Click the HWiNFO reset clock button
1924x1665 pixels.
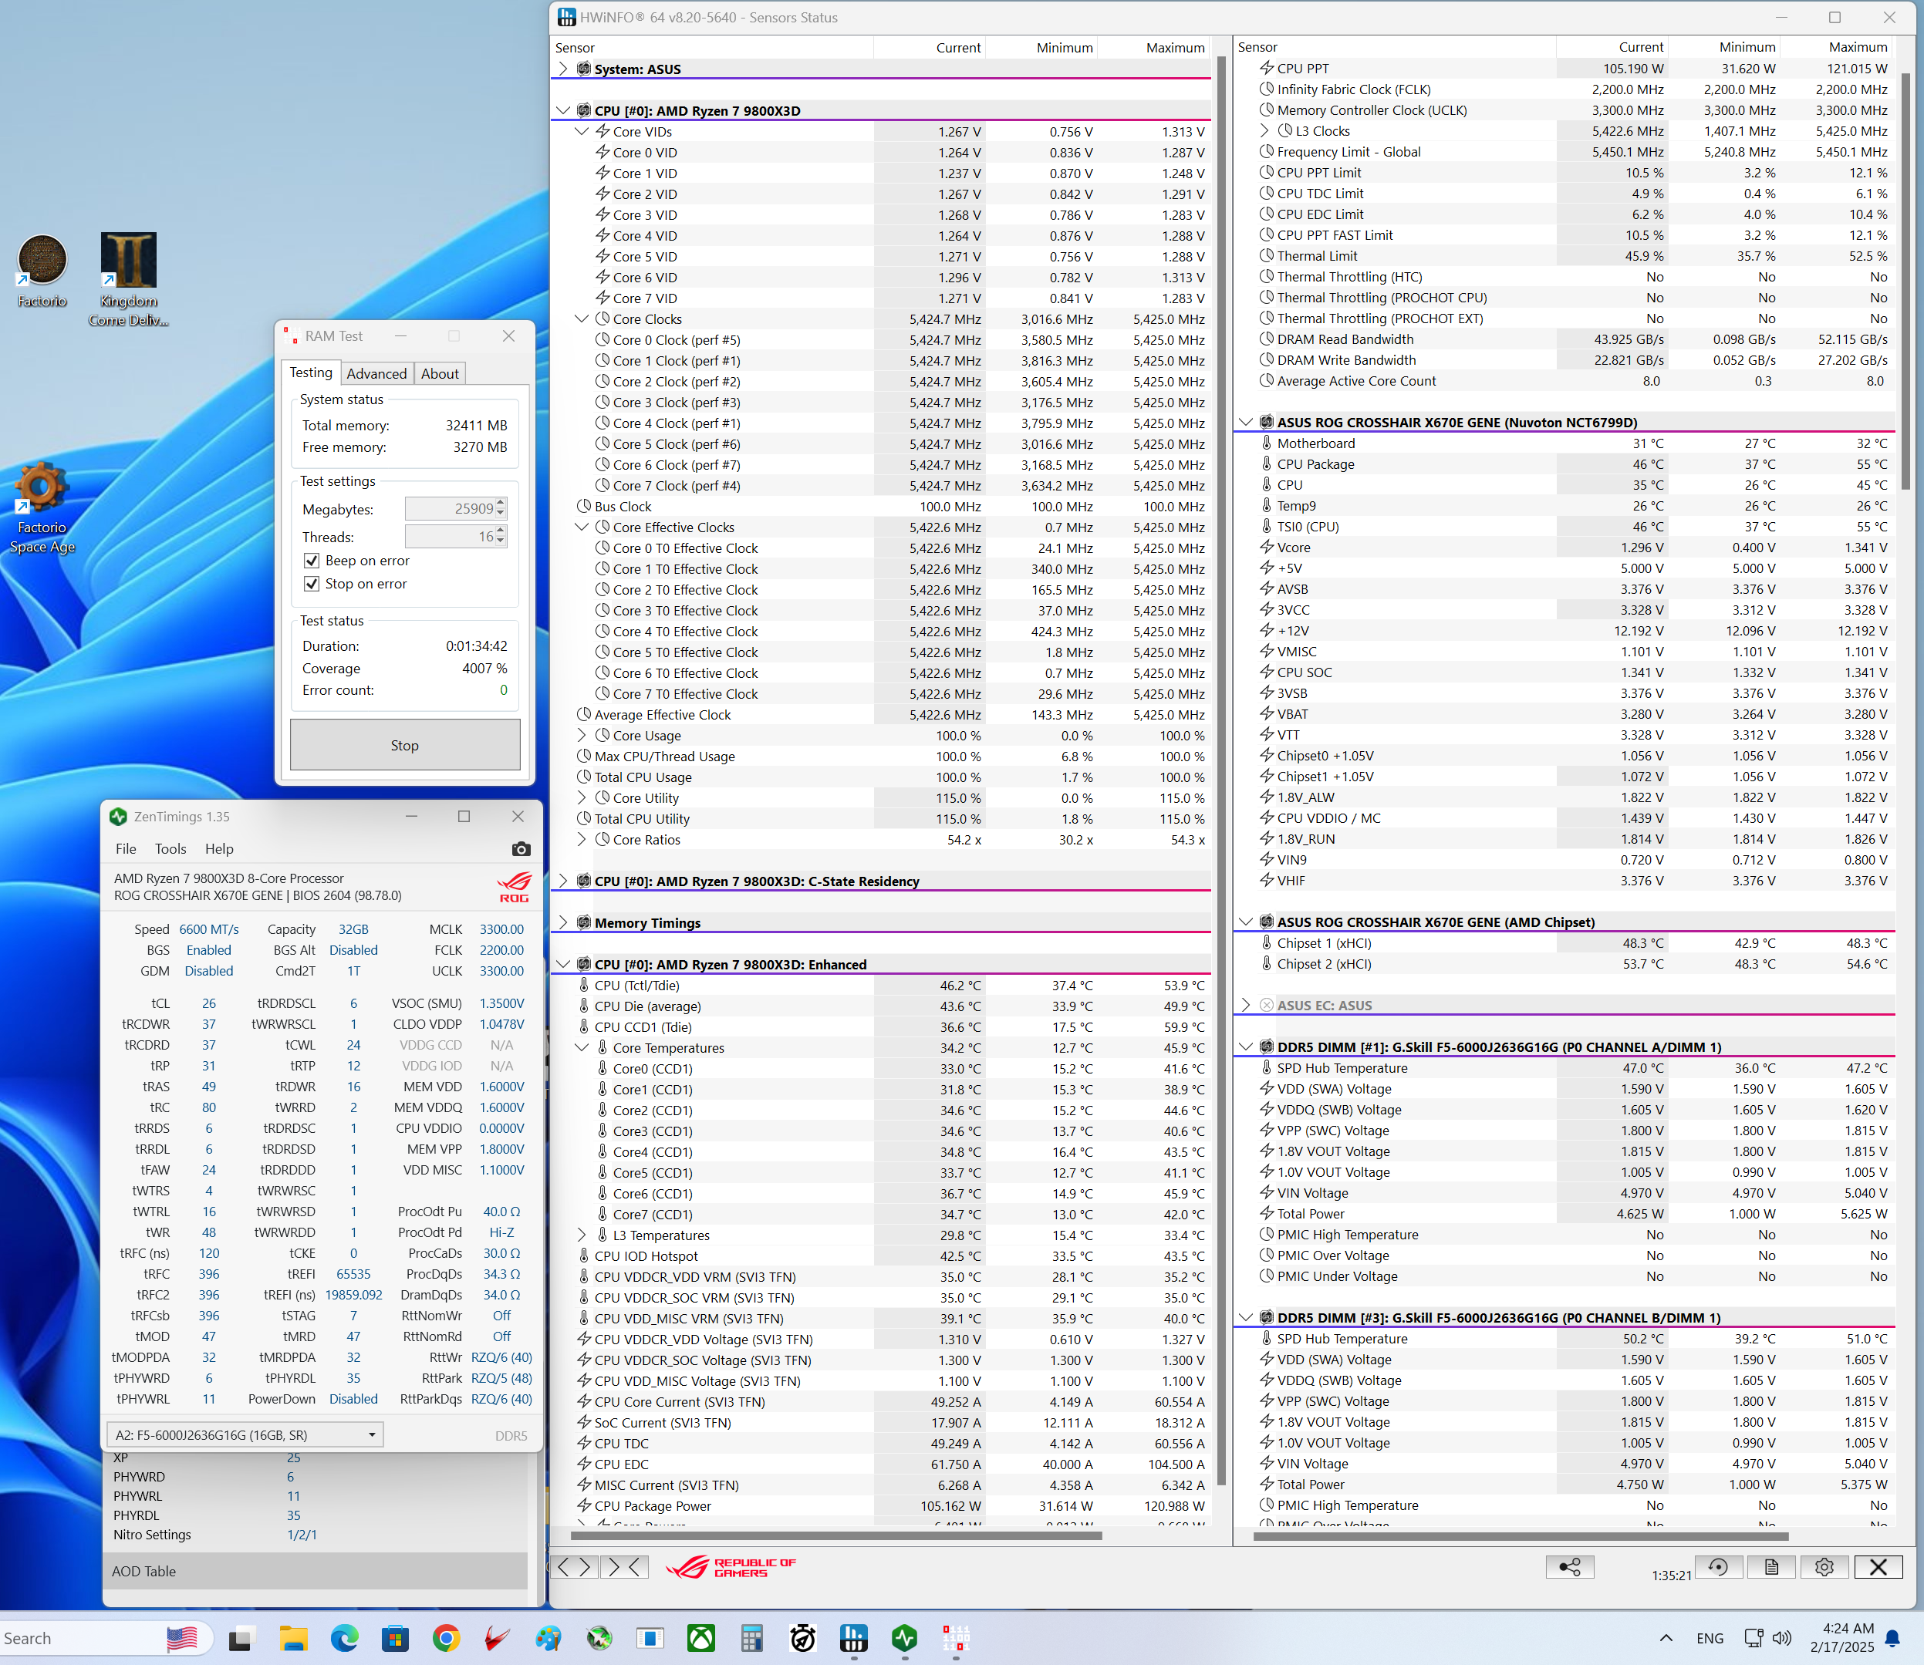(1718, 1567)
